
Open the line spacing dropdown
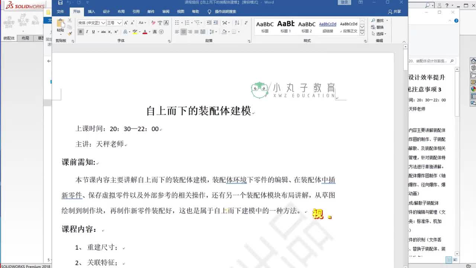click(213, 32)
